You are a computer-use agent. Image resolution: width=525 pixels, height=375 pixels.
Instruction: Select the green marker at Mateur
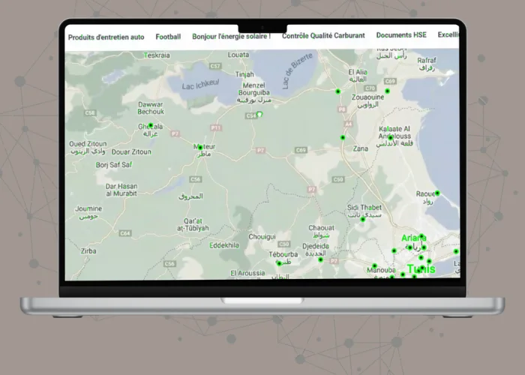pos(199,147)
